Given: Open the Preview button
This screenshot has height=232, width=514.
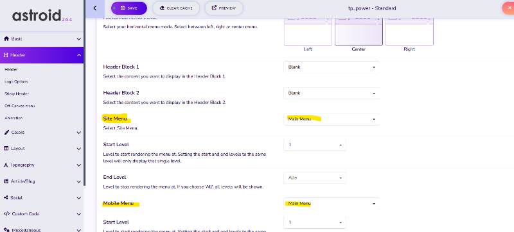Looking at the screenshot, I should pyautogui.click(x=224, y=8).
